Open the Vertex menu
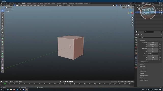This screenshot has width=163, height=91. click(35, 5)
